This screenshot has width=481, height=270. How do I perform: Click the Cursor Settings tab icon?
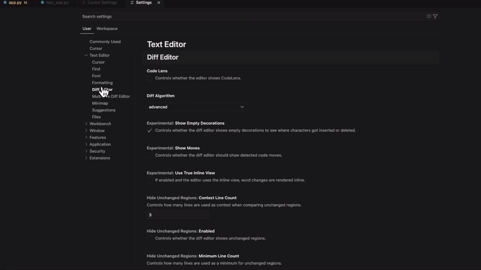84,2
